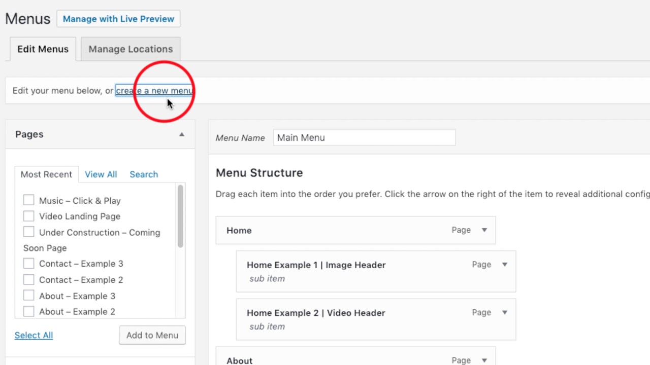Expand Home Example 1 Image Header arrow
Viewport: 650px width, 365px height.
point(505,265)
